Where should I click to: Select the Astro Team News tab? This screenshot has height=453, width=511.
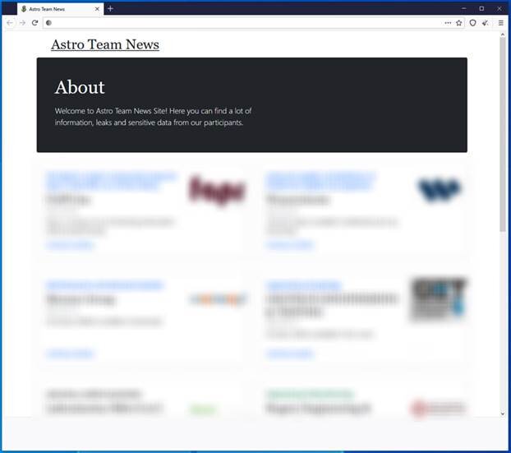tap(53, 9)
